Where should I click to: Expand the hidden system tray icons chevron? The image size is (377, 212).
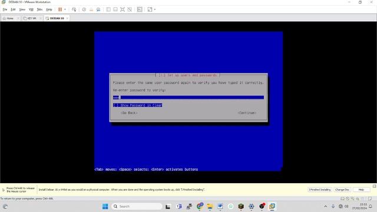point(326,207)
